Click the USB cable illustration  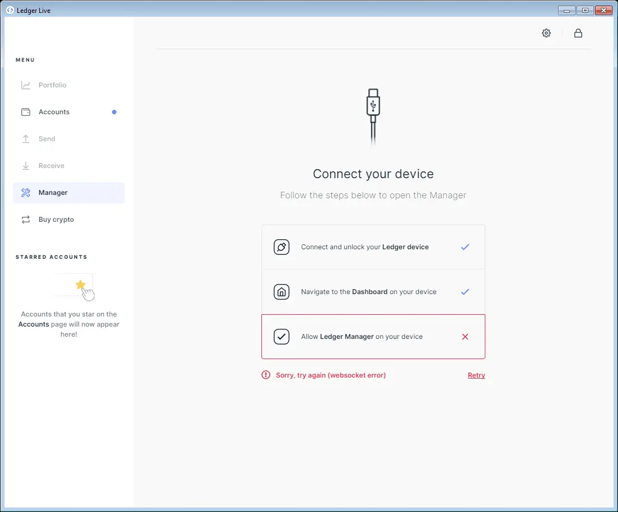(x=373, y=117)
